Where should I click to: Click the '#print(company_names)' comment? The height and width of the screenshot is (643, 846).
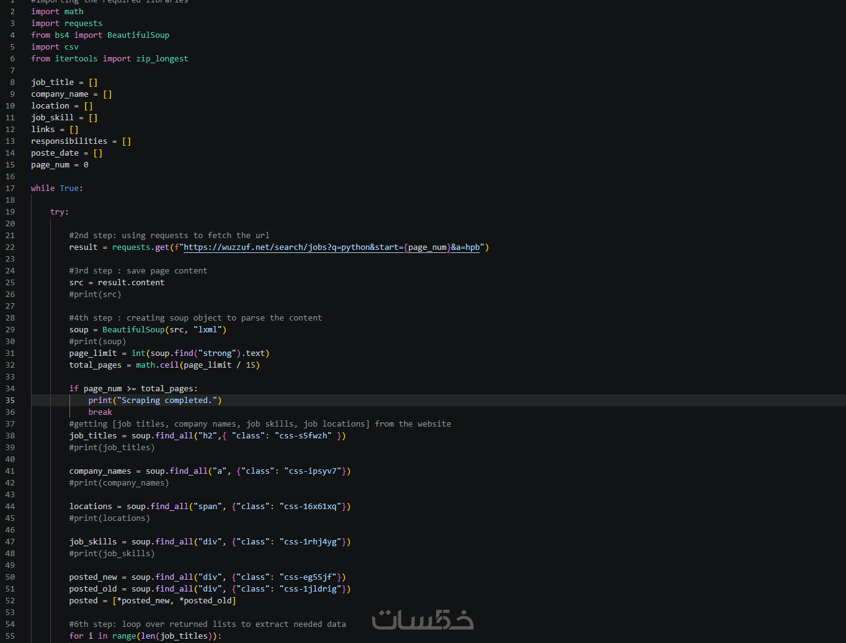[119, 483]
